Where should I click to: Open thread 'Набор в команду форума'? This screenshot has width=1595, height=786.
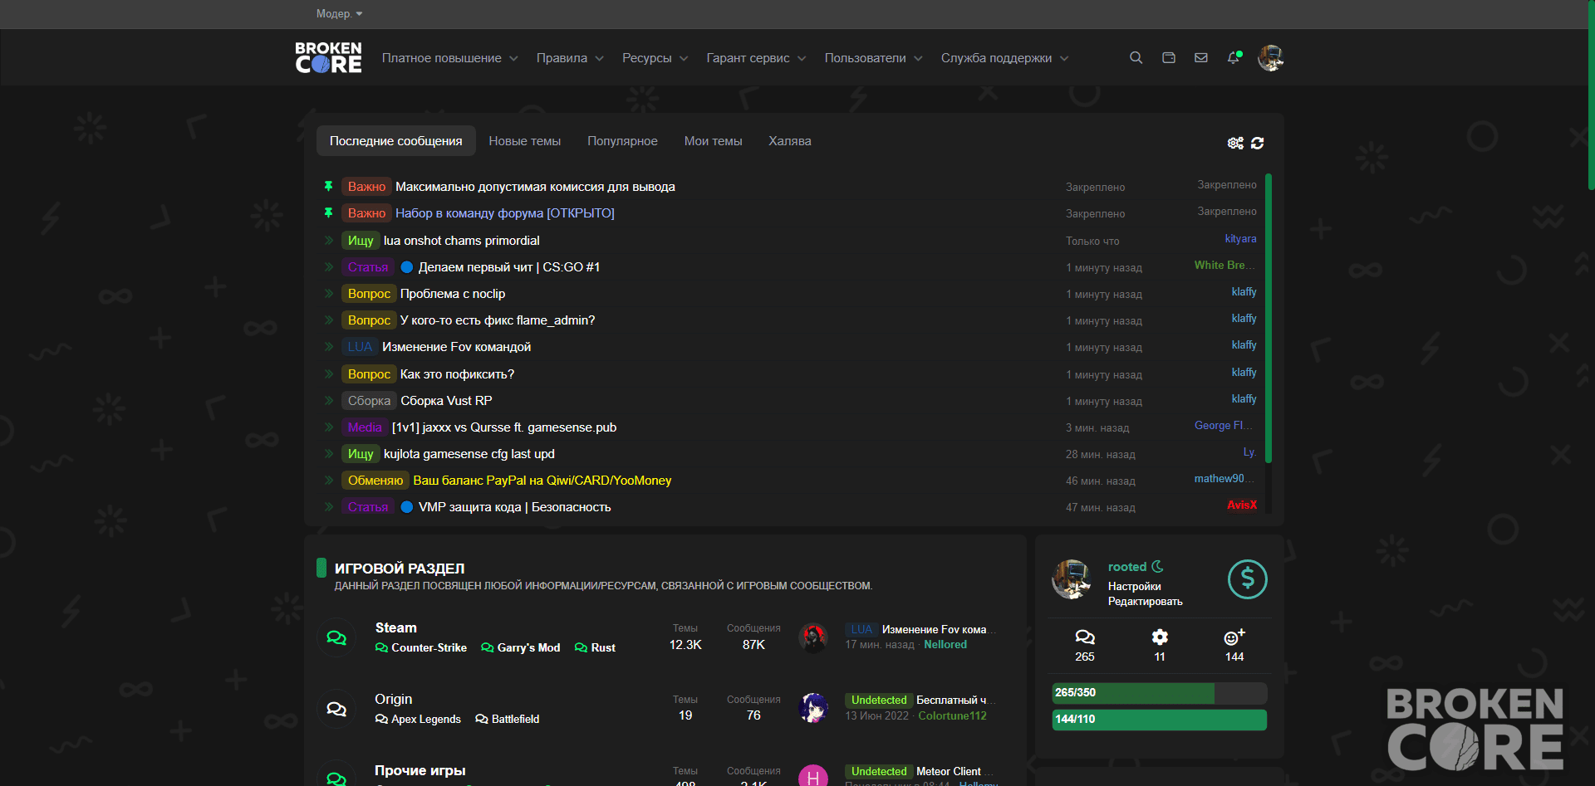505,213
